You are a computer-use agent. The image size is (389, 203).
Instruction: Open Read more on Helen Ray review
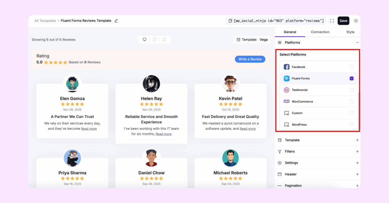(163, 134)
